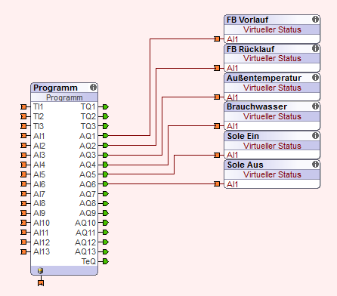
Task: Click info icon on FB Rücklauf block
Action: 315,48
